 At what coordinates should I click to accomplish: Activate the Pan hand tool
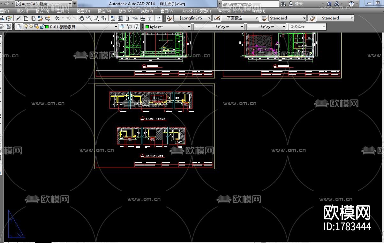click(82, 18)
